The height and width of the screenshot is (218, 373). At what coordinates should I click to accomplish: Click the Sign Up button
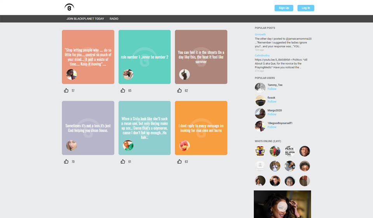284,8
